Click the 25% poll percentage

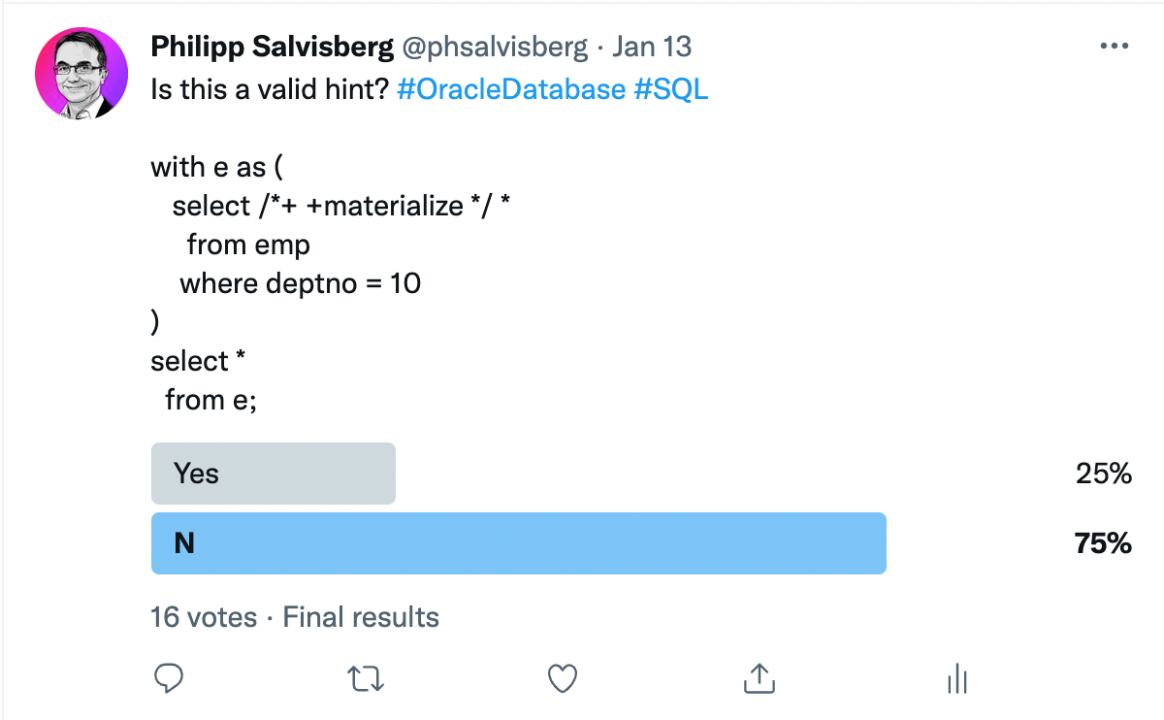point(1104,474)
